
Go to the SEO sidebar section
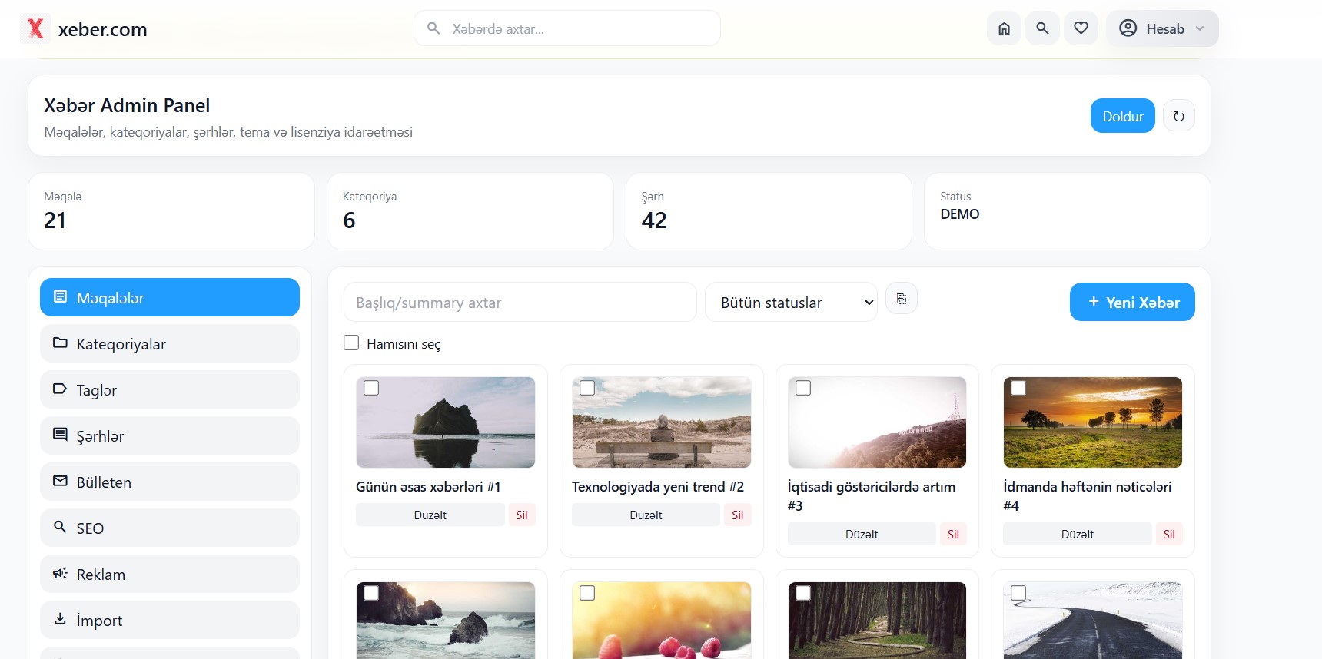(170, 528)
